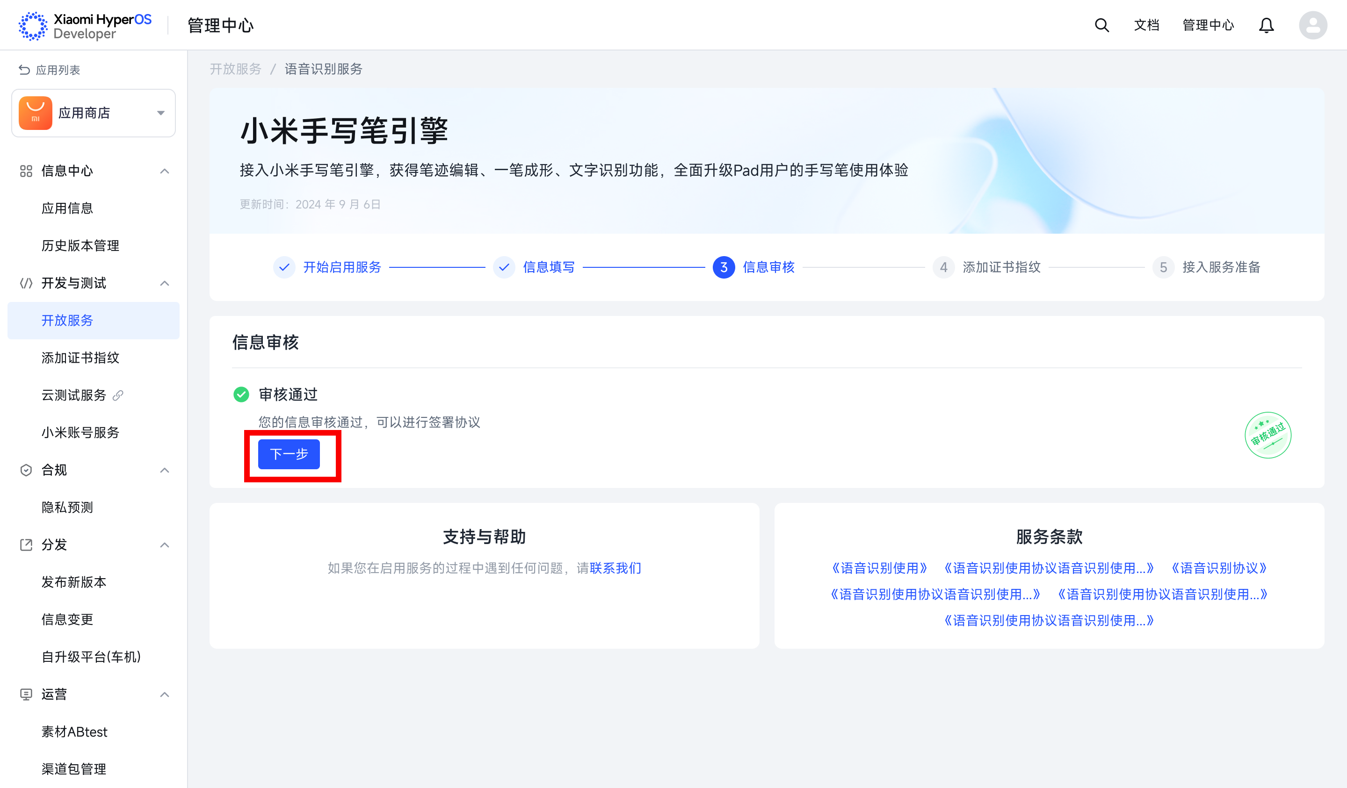Click the 开始启用服务 step label
Image resolution: width=1347 pixels, height=788 pixels.
[342, 267]
